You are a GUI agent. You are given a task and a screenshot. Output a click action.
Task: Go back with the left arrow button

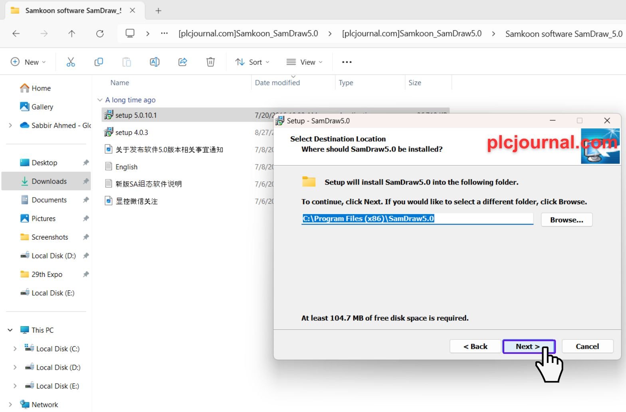pos(16,34)
